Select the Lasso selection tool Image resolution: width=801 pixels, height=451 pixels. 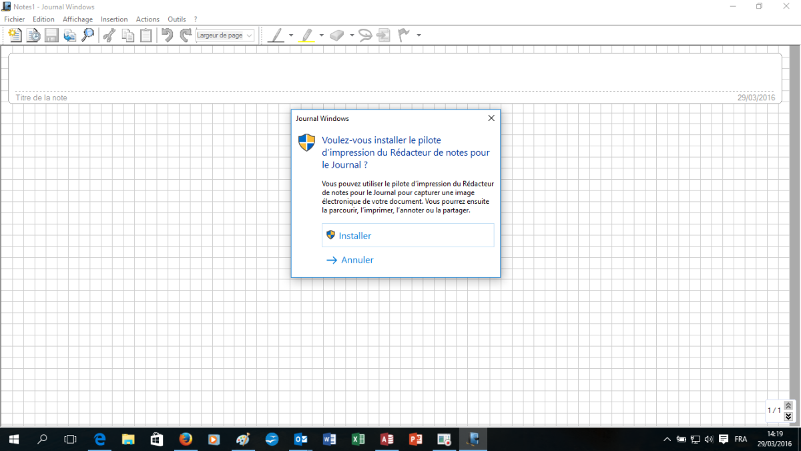click(364, 35)
